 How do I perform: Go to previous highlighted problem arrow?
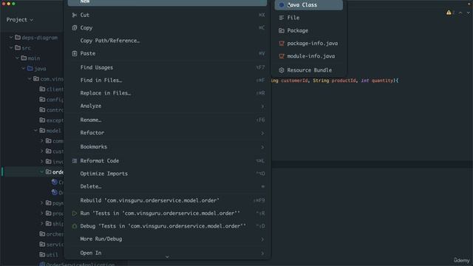tap(460, 13)
